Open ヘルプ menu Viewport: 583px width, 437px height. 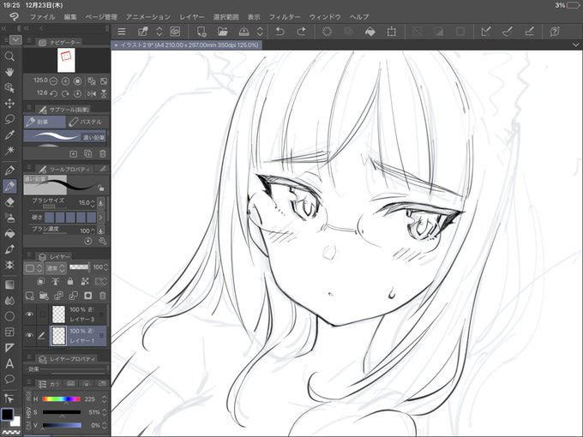[359, 17]
